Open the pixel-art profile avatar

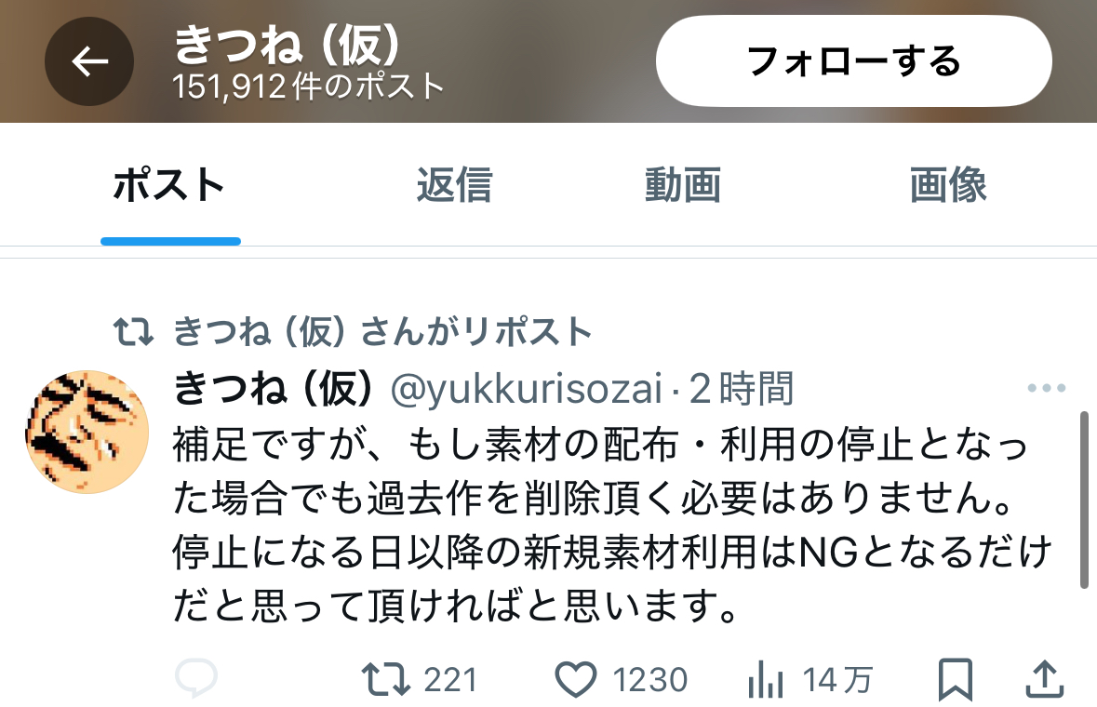coord(87,433)
